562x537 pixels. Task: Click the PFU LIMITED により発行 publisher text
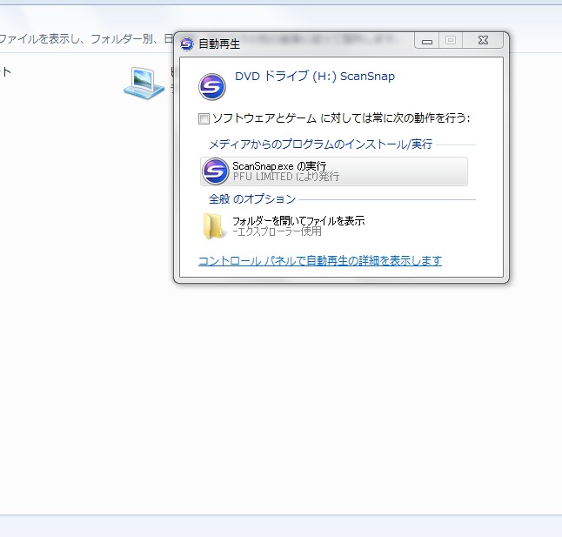[286, 177]
